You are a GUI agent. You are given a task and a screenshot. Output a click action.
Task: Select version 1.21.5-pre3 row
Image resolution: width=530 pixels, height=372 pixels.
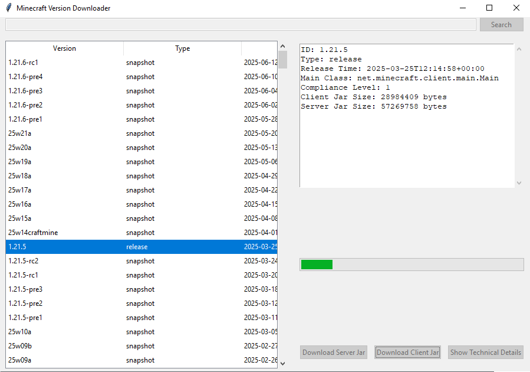(x=141, y=289)
